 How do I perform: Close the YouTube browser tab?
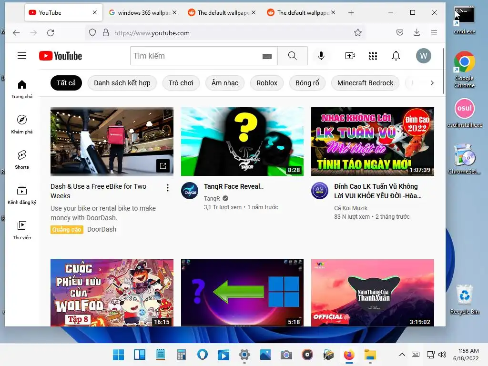95,12
